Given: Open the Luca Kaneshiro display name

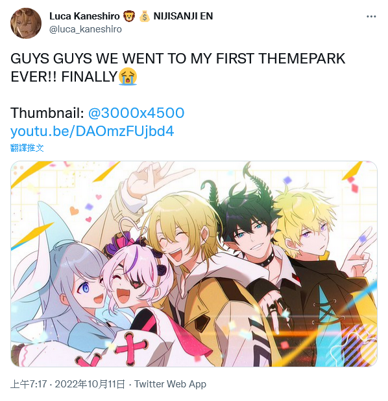Looking at the screenshot, I should click(84, 16).
